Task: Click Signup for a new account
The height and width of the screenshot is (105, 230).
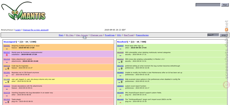Action: (36, 30)
